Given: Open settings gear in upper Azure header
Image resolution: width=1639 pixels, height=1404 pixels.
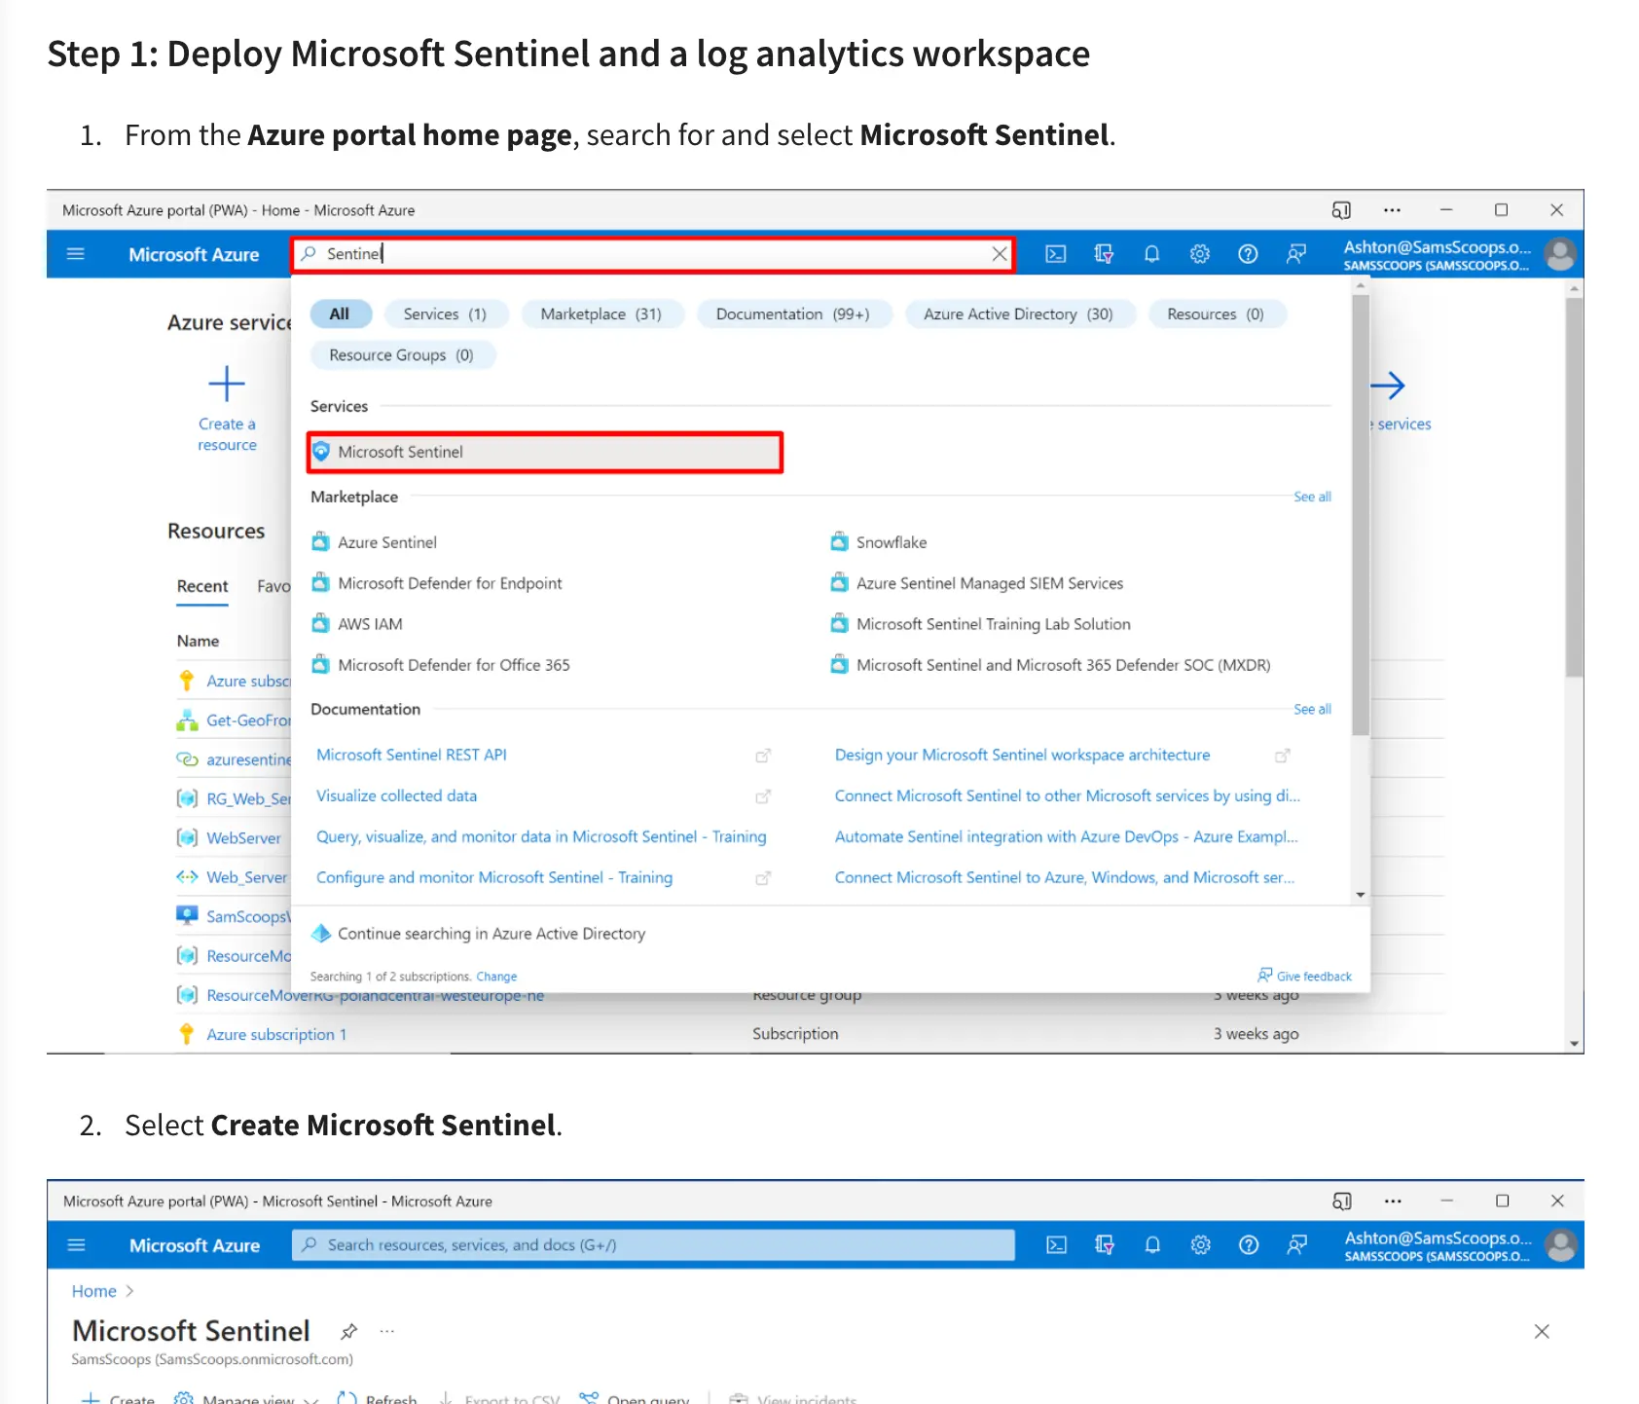Looking at the screenshot, I should 1199,254.
